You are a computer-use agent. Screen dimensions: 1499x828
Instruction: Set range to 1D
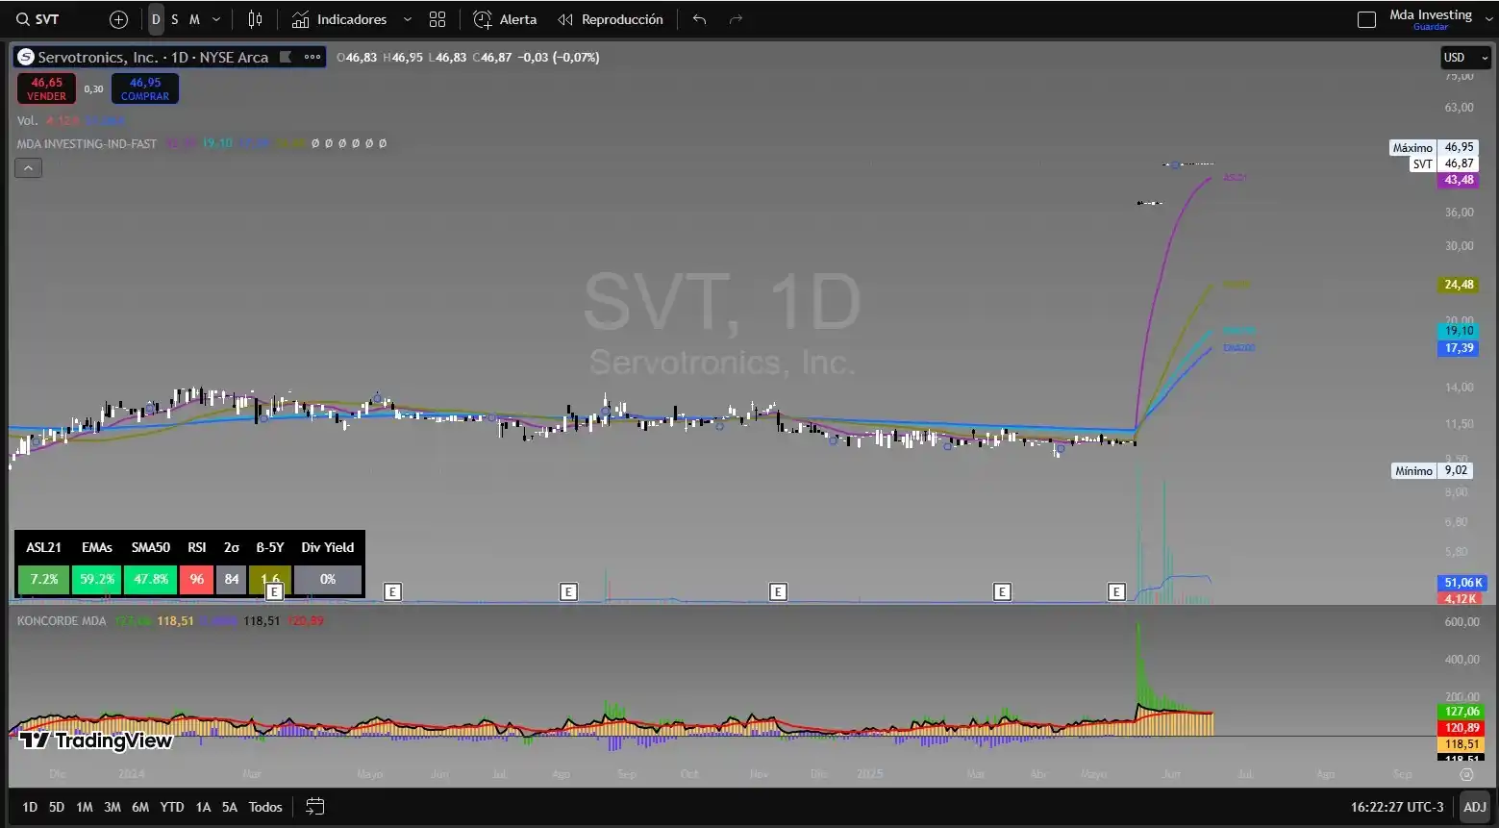point(30,807)
